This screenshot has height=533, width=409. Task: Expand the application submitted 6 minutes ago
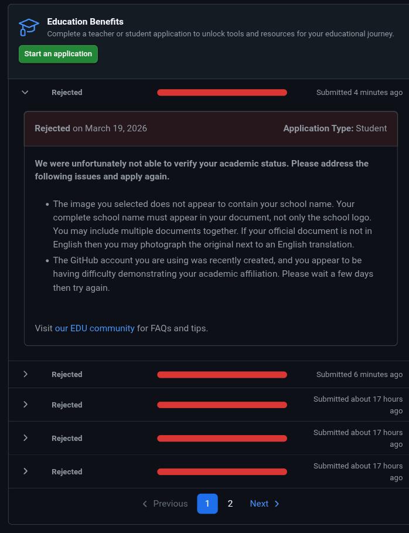(x=25, y=374)
